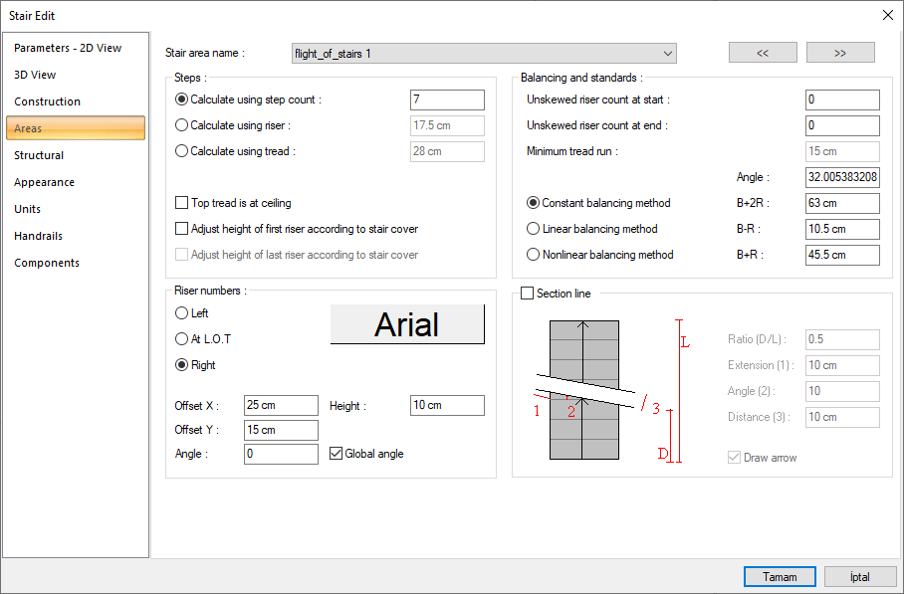The image size is (904, 594).
Task: Open the 3D View tab
Action: (35, 75)
